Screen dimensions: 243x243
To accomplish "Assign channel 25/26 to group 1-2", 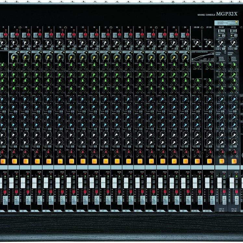I will coord(199,182).
